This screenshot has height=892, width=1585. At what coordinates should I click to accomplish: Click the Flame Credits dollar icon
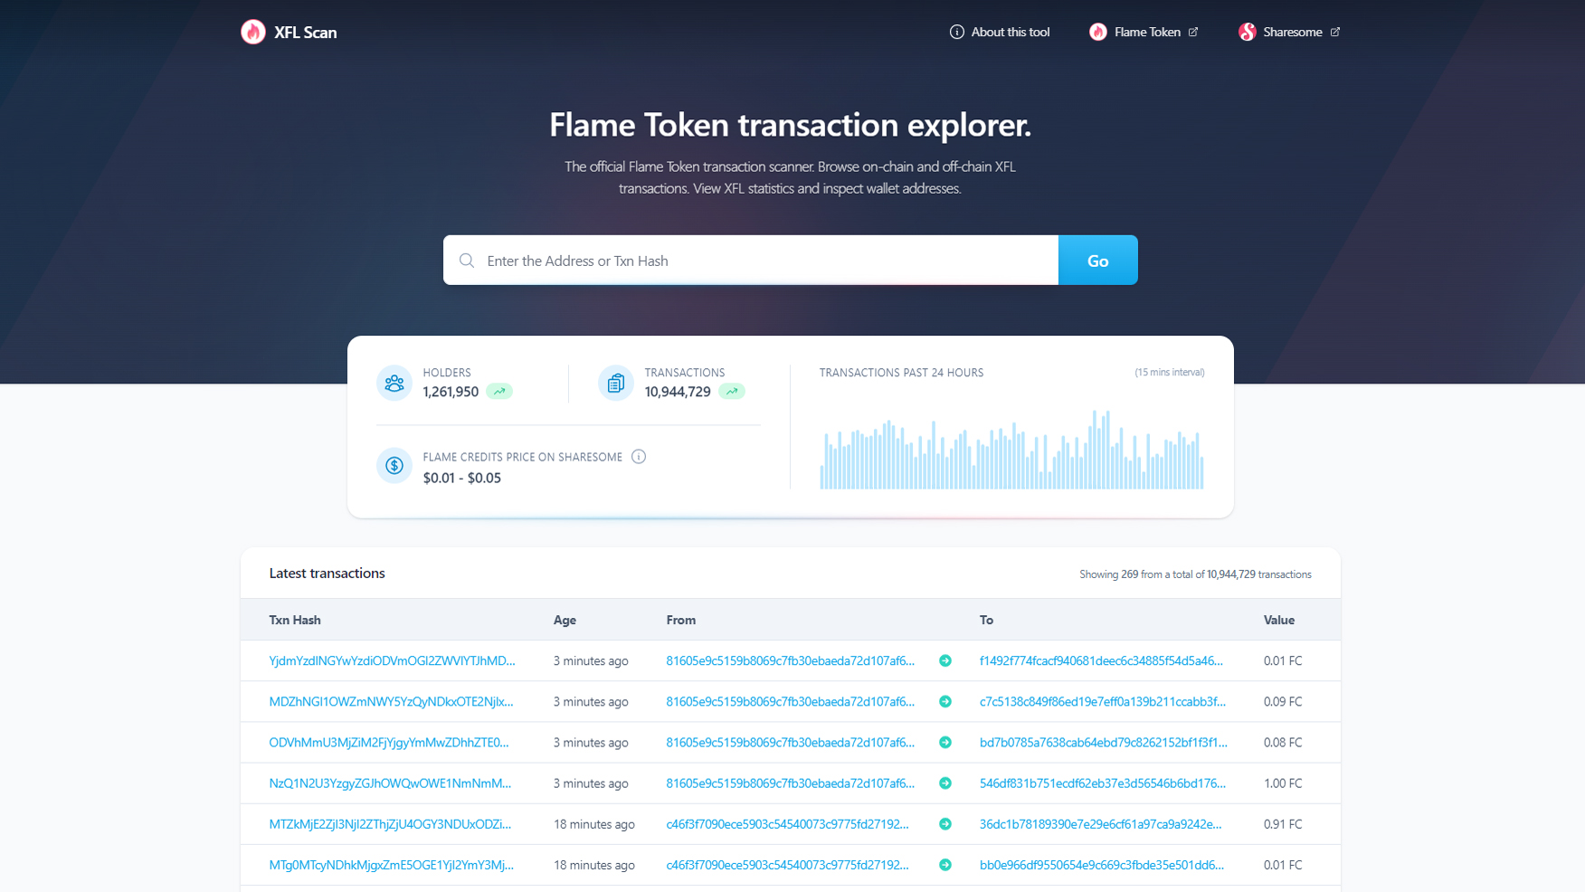(x=394, y=466)
